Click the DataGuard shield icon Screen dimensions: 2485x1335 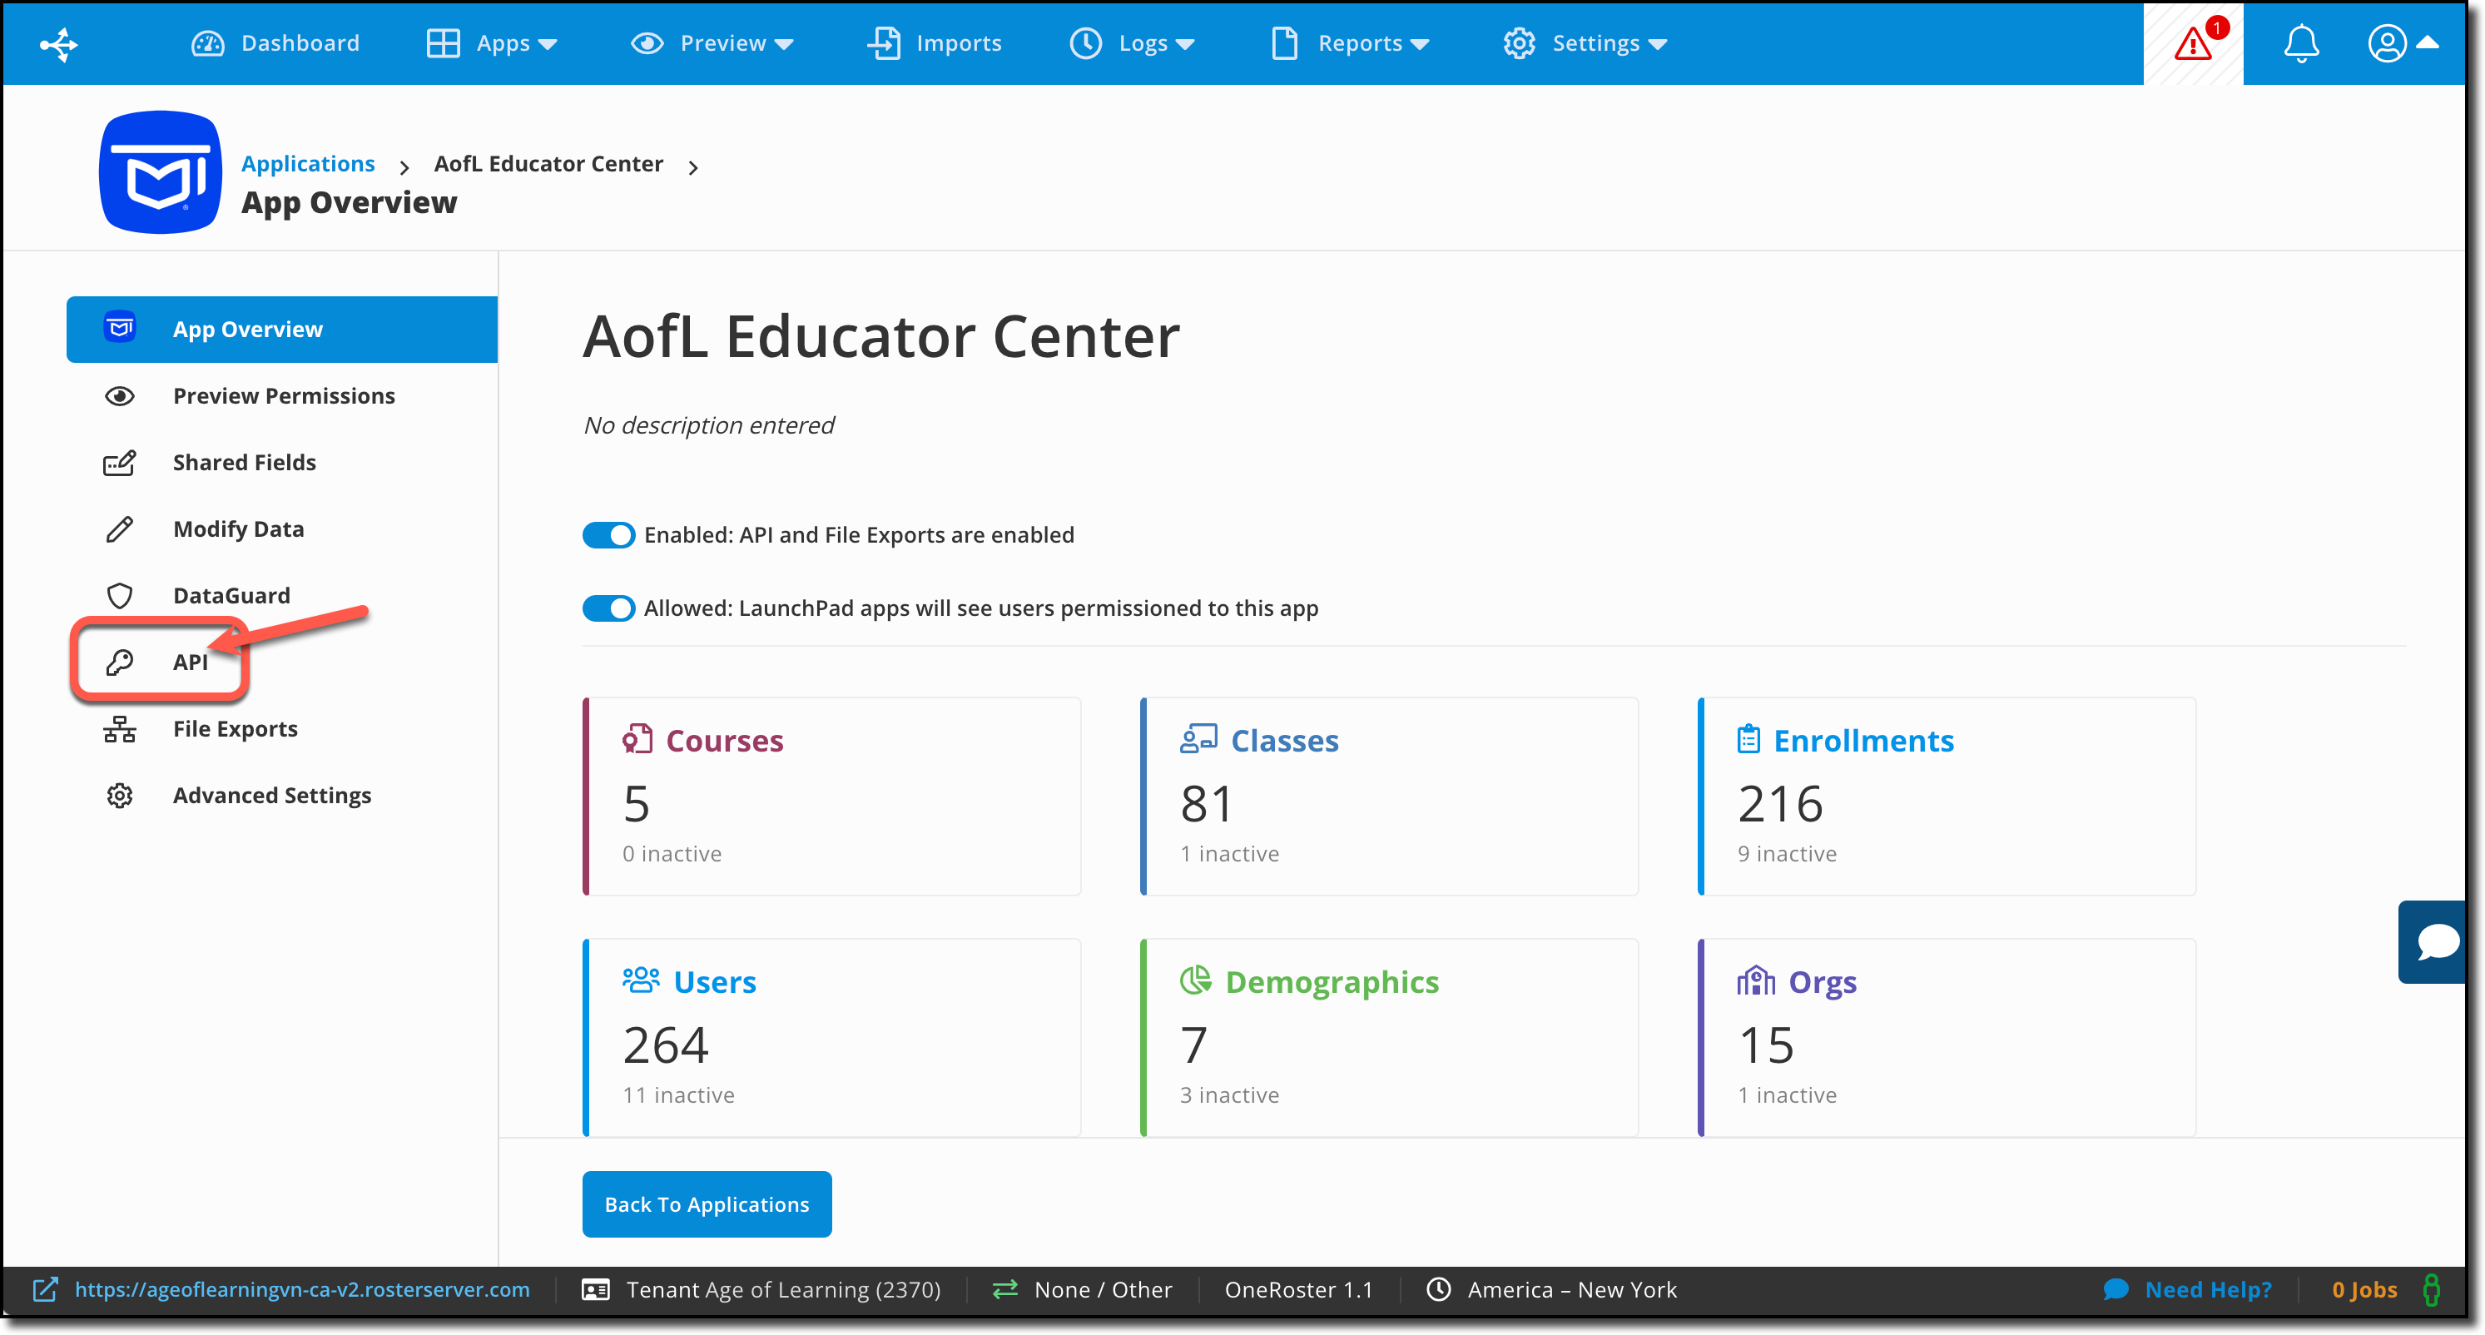point(120,596)
